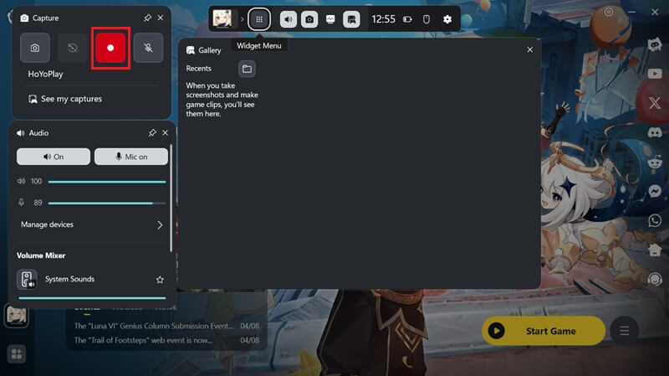This screenshot has width=669, height=376.
Task: Open the Discord link in launcher sidebar
Action: pos(655,132)
